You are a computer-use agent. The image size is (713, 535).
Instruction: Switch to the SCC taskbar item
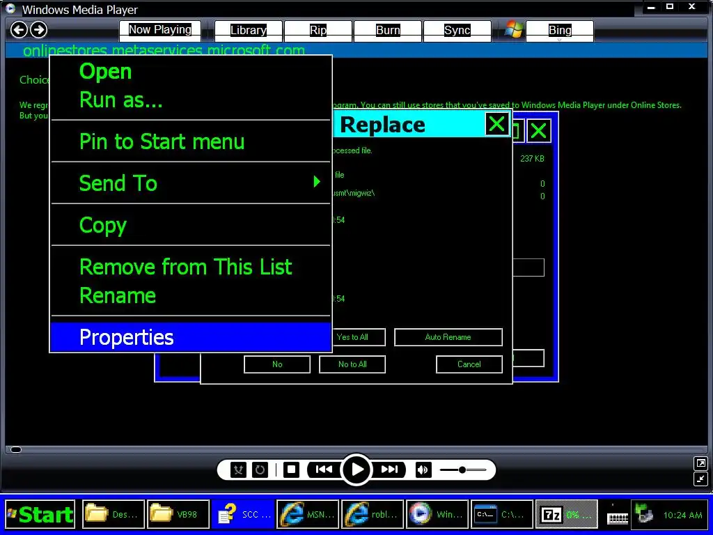pyautogui.click(x=243, y=515)
